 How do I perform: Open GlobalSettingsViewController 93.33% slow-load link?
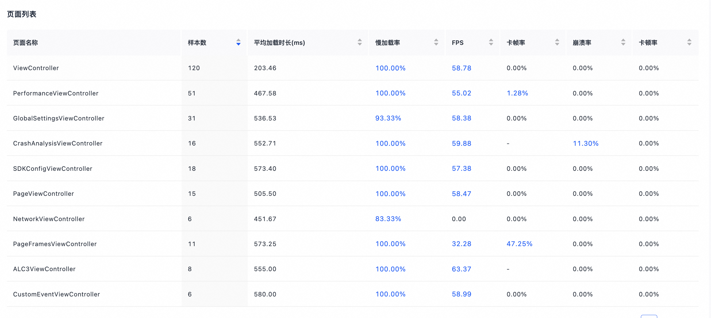pyautogui.click(x=388, y=118)
